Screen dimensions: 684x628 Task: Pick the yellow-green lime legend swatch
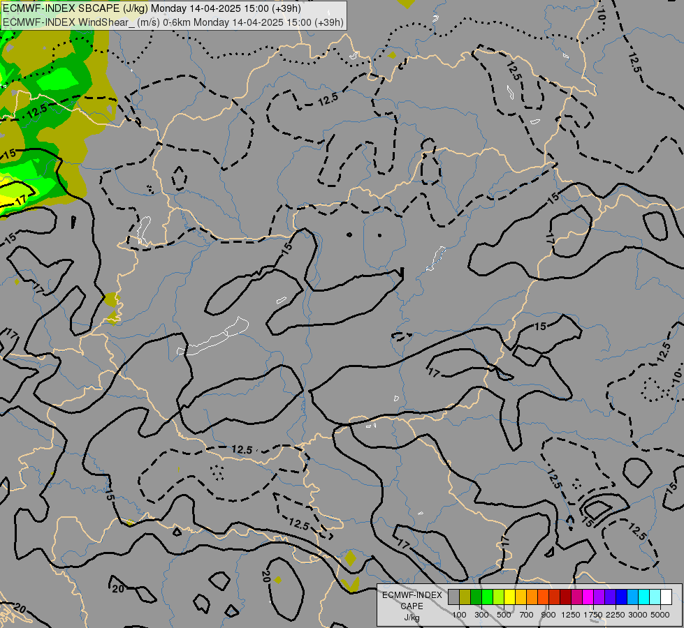[x=499, y=597]
